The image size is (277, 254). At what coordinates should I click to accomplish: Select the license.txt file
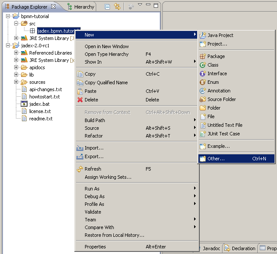(x=40, y=111)
